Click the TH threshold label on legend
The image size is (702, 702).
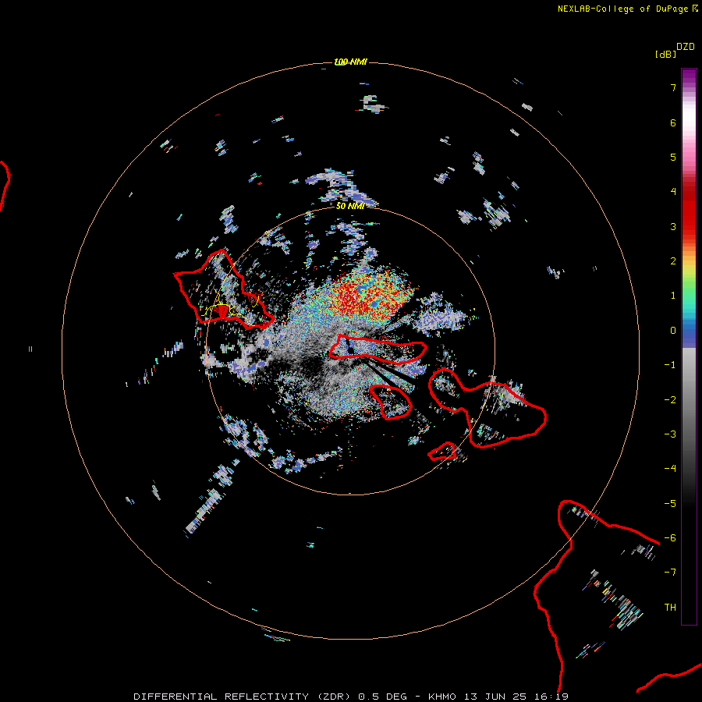[670, 608]
